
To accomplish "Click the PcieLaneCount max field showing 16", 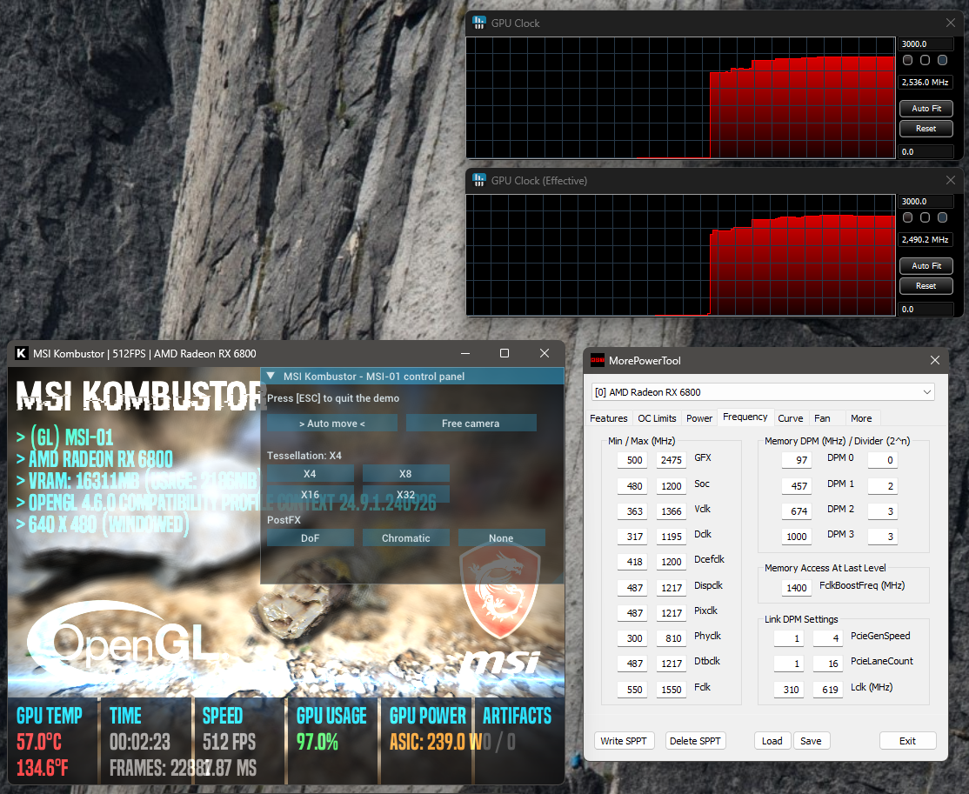I will pos(827,664).
